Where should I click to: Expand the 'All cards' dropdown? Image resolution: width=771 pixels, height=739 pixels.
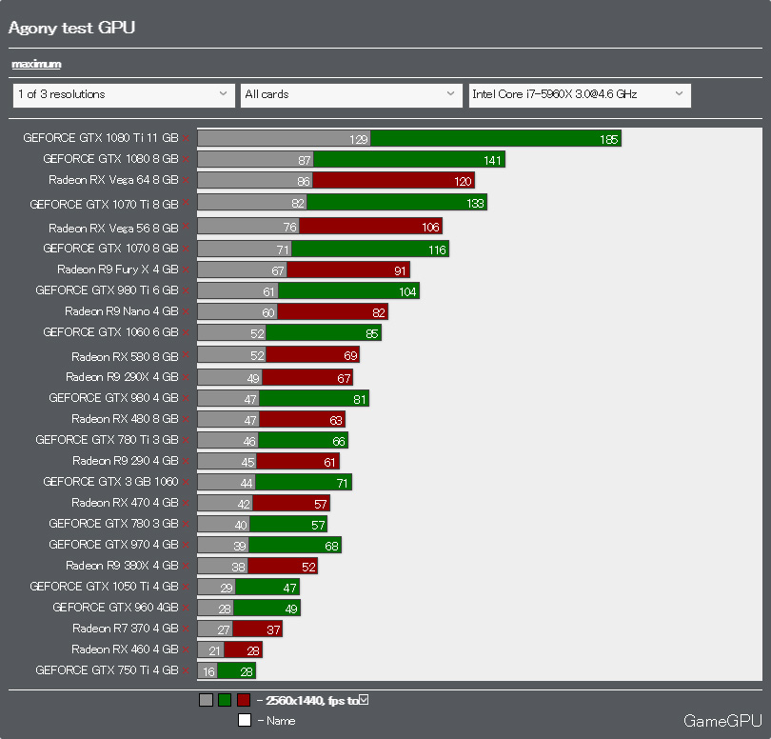pos(351,95)
